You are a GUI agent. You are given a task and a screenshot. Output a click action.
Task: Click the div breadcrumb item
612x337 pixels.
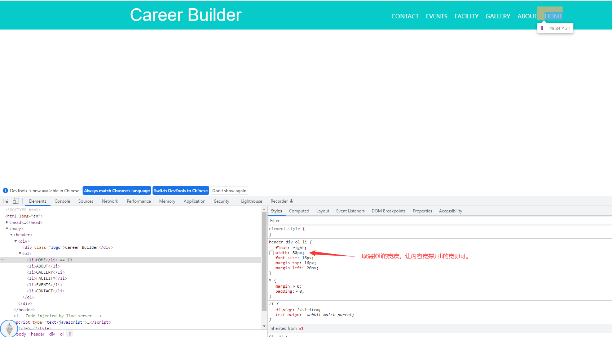pyautogui.click(x=52, y=334)
